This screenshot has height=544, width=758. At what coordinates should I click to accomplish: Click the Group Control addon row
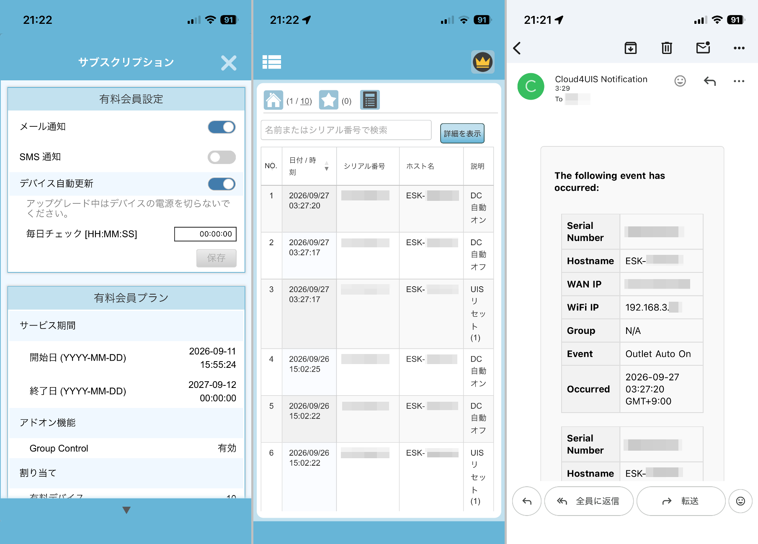[126, 448]
